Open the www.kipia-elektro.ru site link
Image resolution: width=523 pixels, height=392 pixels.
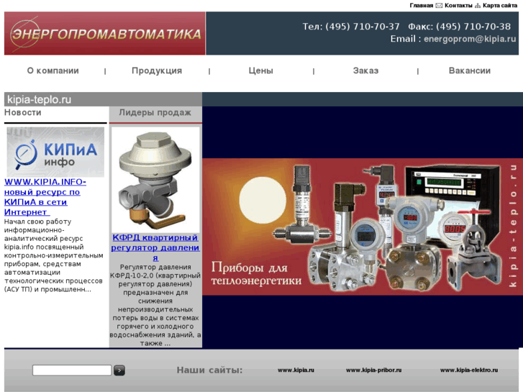pyautogui.click(x=469, y=370)
